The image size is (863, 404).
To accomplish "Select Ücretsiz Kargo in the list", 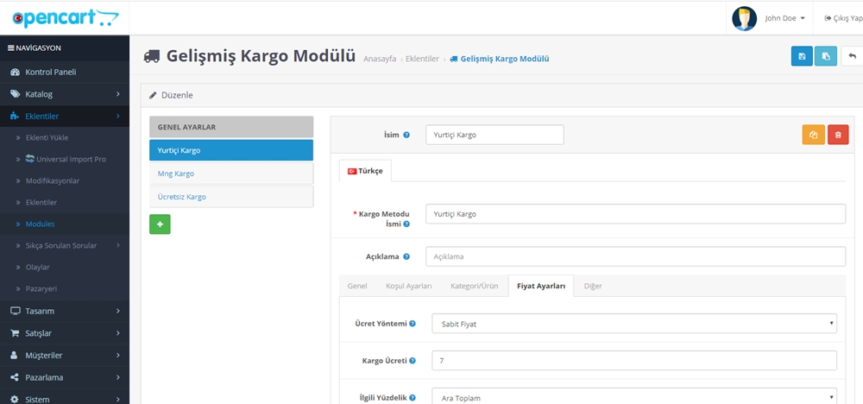I will 230,197.
